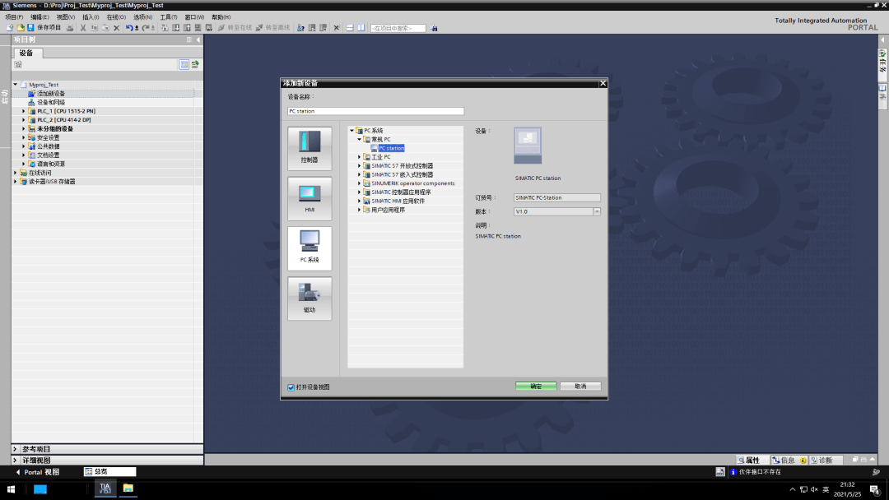Collapse the project tree panel arrow
Image resolution: width=889 pixels, height=500 pixels.
198,39
